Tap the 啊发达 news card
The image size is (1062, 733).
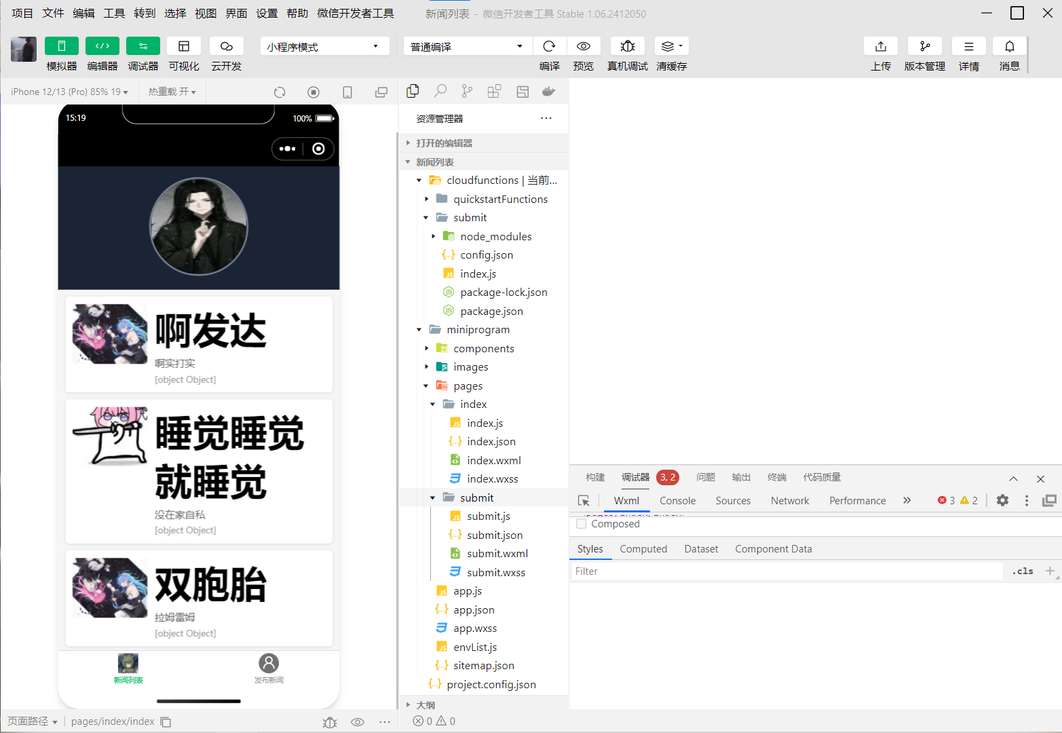click(199, 344)
